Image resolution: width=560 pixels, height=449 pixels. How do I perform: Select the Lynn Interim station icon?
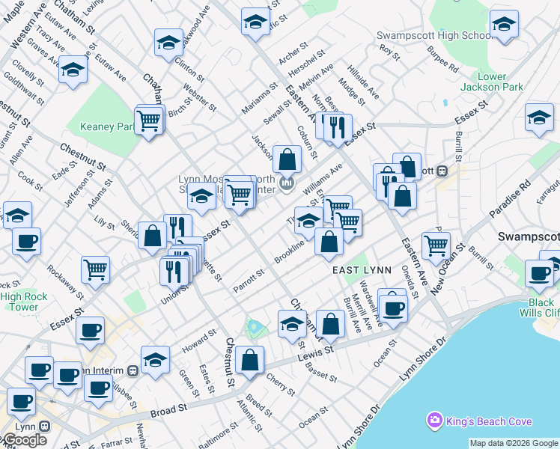coord(133,371)
